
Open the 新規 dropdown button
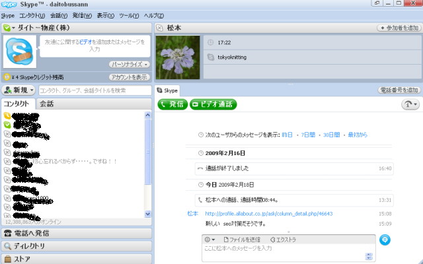point(19,90)
